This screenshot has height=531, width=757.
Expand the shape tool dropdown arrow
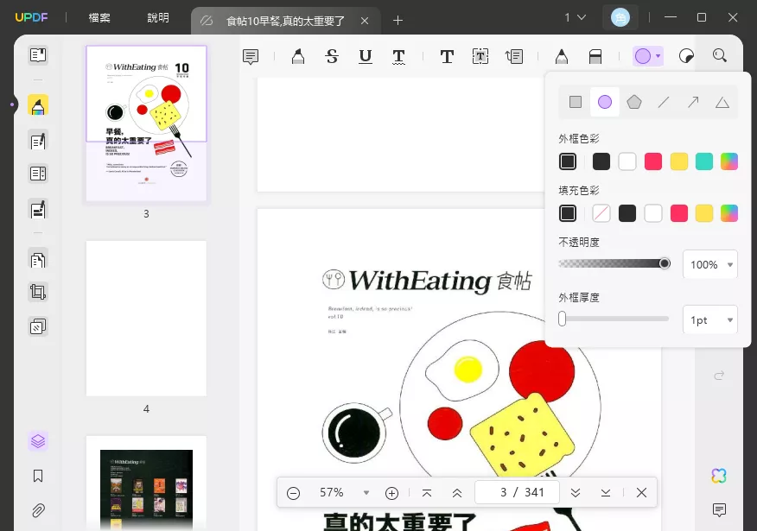click(658, 56)
